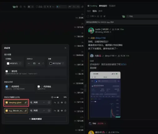
Task: Open the sound dropdown in 'e.g., Bitcoin' row
Action: [x=38, y=110]
